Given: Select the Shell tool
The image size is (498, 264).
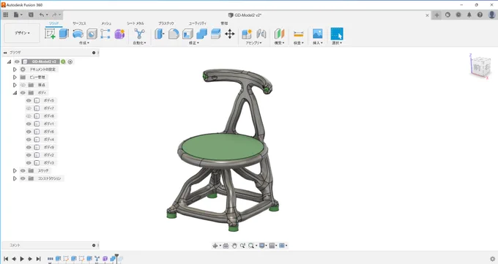Looking at the screenshot, I should click(187, 34).
